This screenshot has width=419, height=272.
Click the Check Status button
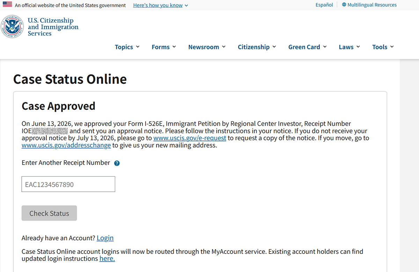[49, 213]
